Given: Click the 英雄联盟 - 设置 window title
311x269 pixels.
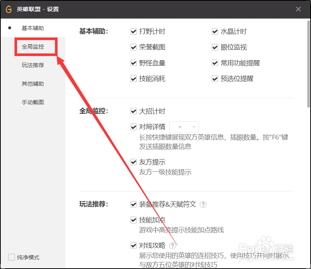Looking at the screenshot, I should click(38, 9).
